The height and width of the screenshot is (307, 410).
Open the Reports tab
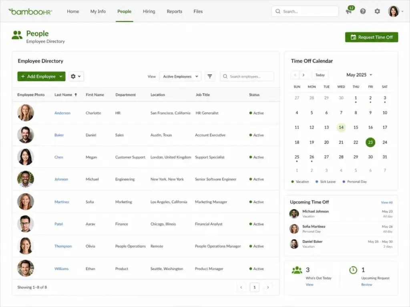[x=175, y=12]
